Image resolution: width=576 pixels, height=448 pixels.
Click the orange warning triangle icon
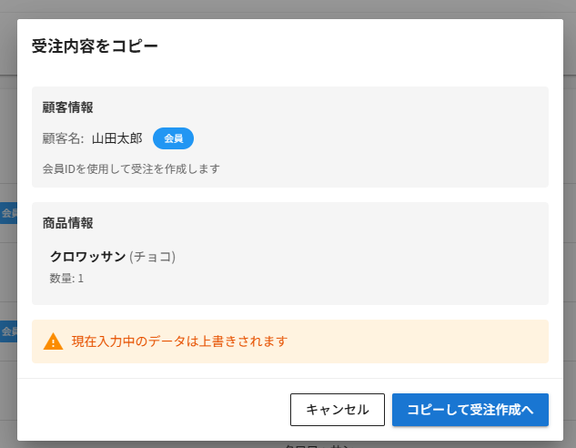click(x=53, y=341)
